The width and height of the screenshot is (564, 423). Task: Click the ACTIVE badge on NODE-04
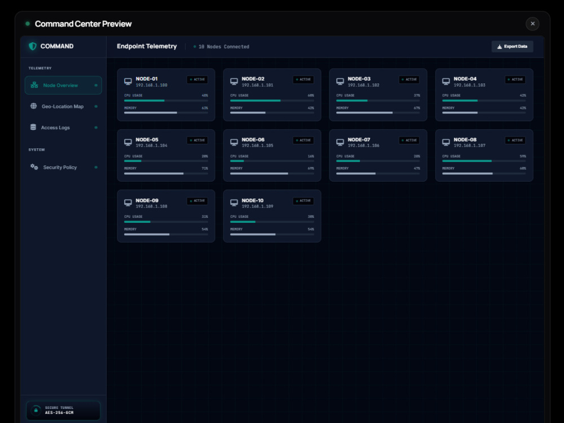(x=515, y=80)
